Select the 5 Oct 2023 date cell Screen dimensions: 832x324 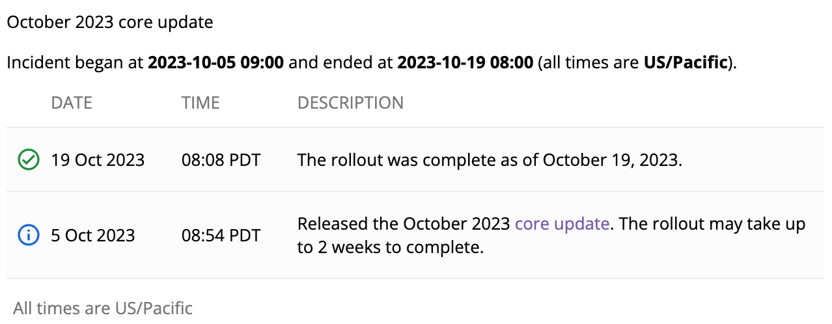click(92, 235)
